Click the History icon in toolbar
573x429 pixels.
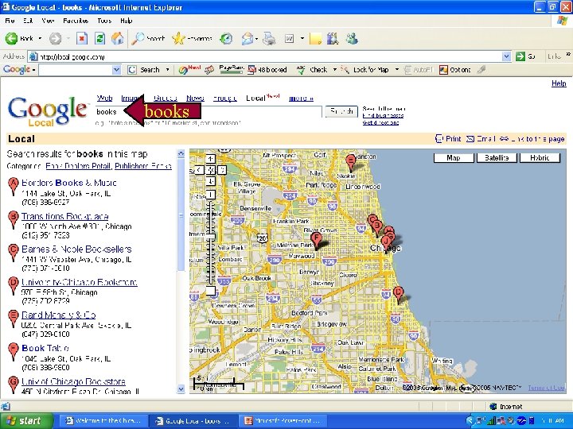(x=227, y=38)
